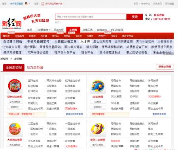Select 排列三 in red lottery bar
178x150 pixels.
(x=55, y=36)
